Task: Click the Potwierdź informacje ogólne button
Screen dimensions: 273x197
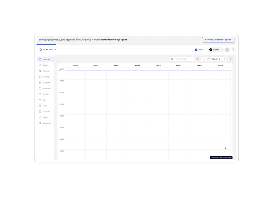Action: click(x=218, y=39)
